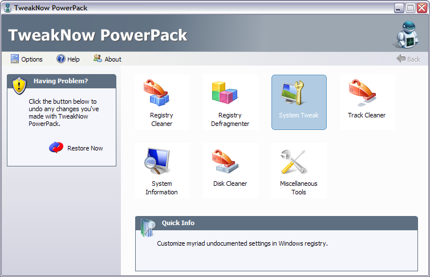This screenshot has height=277, width=430.
Task: Open the Options menu
Action: [27, 59]
